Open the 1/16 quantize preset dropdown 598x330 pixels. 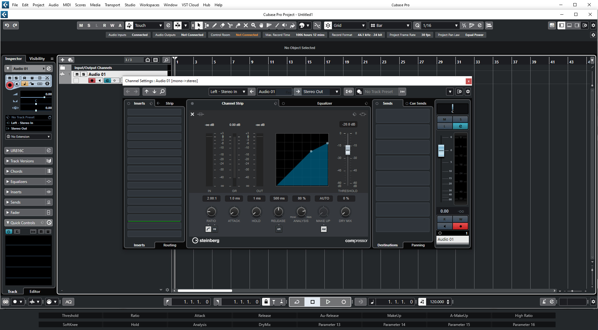click(440, 26)
